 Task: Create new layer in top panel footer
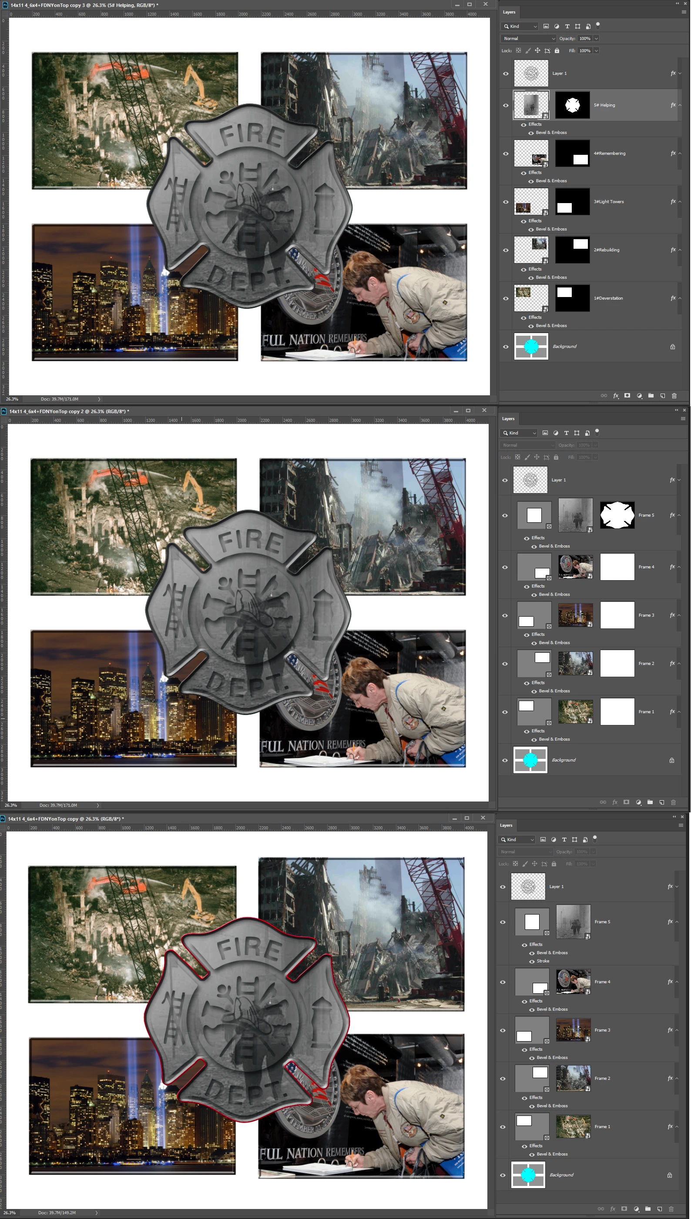coord(663,396)
